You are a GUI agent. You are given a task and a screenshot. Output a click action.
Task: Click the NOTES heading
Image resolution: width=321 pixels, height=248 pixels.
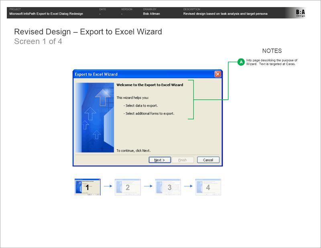(x=272, y=51)
